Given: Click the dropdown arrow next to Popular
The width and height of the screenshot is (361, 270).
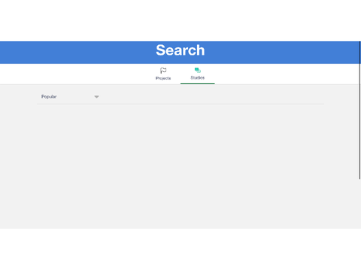Looking at the screenshot, I should (96, 97).
